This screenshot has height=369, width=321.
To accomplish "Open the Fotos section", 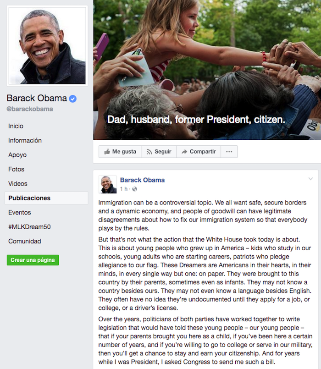I will click(16, 169).
